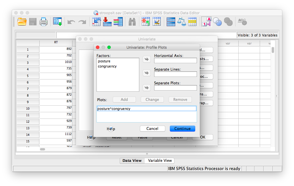Click Help icon in Univariate dialog

tap(91, 137)
